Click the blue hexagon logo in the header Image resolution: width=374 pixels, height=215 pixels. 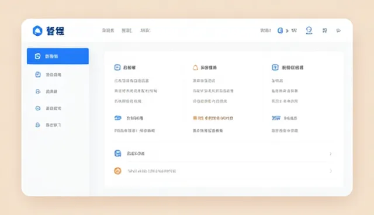tap(37, 30)
